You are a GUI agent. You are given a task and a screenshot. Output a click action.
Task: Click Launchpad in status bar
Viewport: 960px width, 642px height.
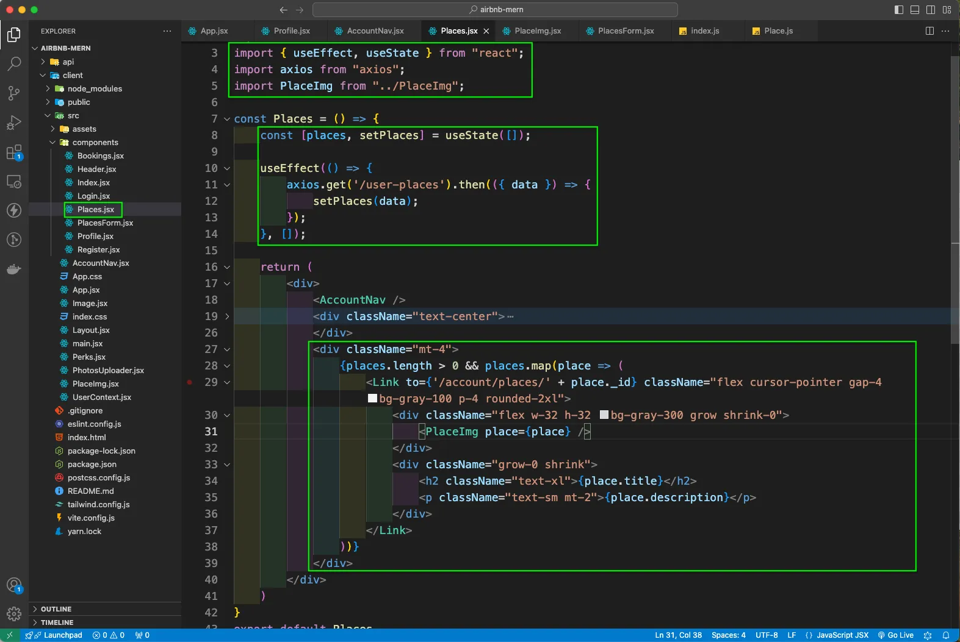54,635
